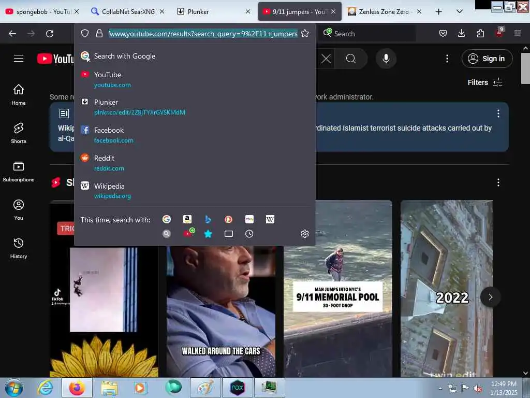The width and height of the screenshot is (530, 398).
Task: Choose Reddit suggestion row
Action: point(195,163)
